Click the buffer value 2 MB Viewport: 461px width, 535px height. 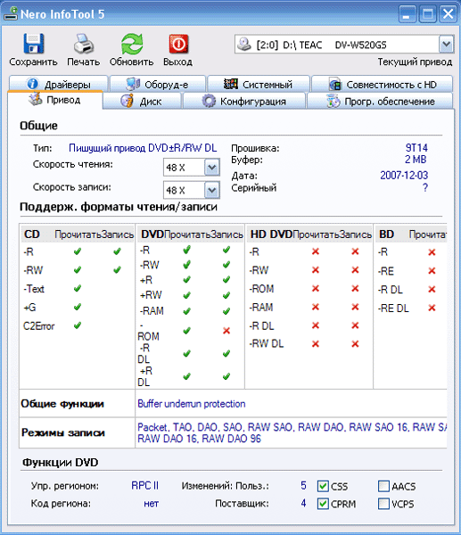(x=416, y=160)
